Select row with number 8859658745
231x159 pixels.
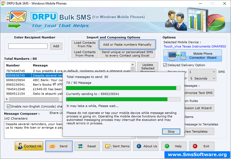(34, 75)
